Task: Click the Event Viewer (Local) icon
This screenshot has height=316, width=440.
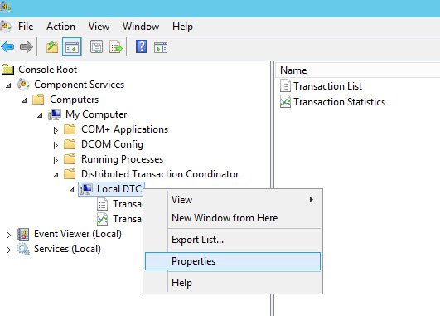Action: [23, 234]
